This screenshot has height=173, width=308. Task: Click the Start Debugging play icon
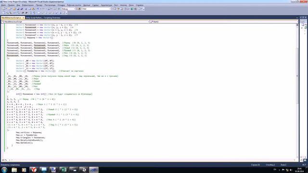(59, 9)
